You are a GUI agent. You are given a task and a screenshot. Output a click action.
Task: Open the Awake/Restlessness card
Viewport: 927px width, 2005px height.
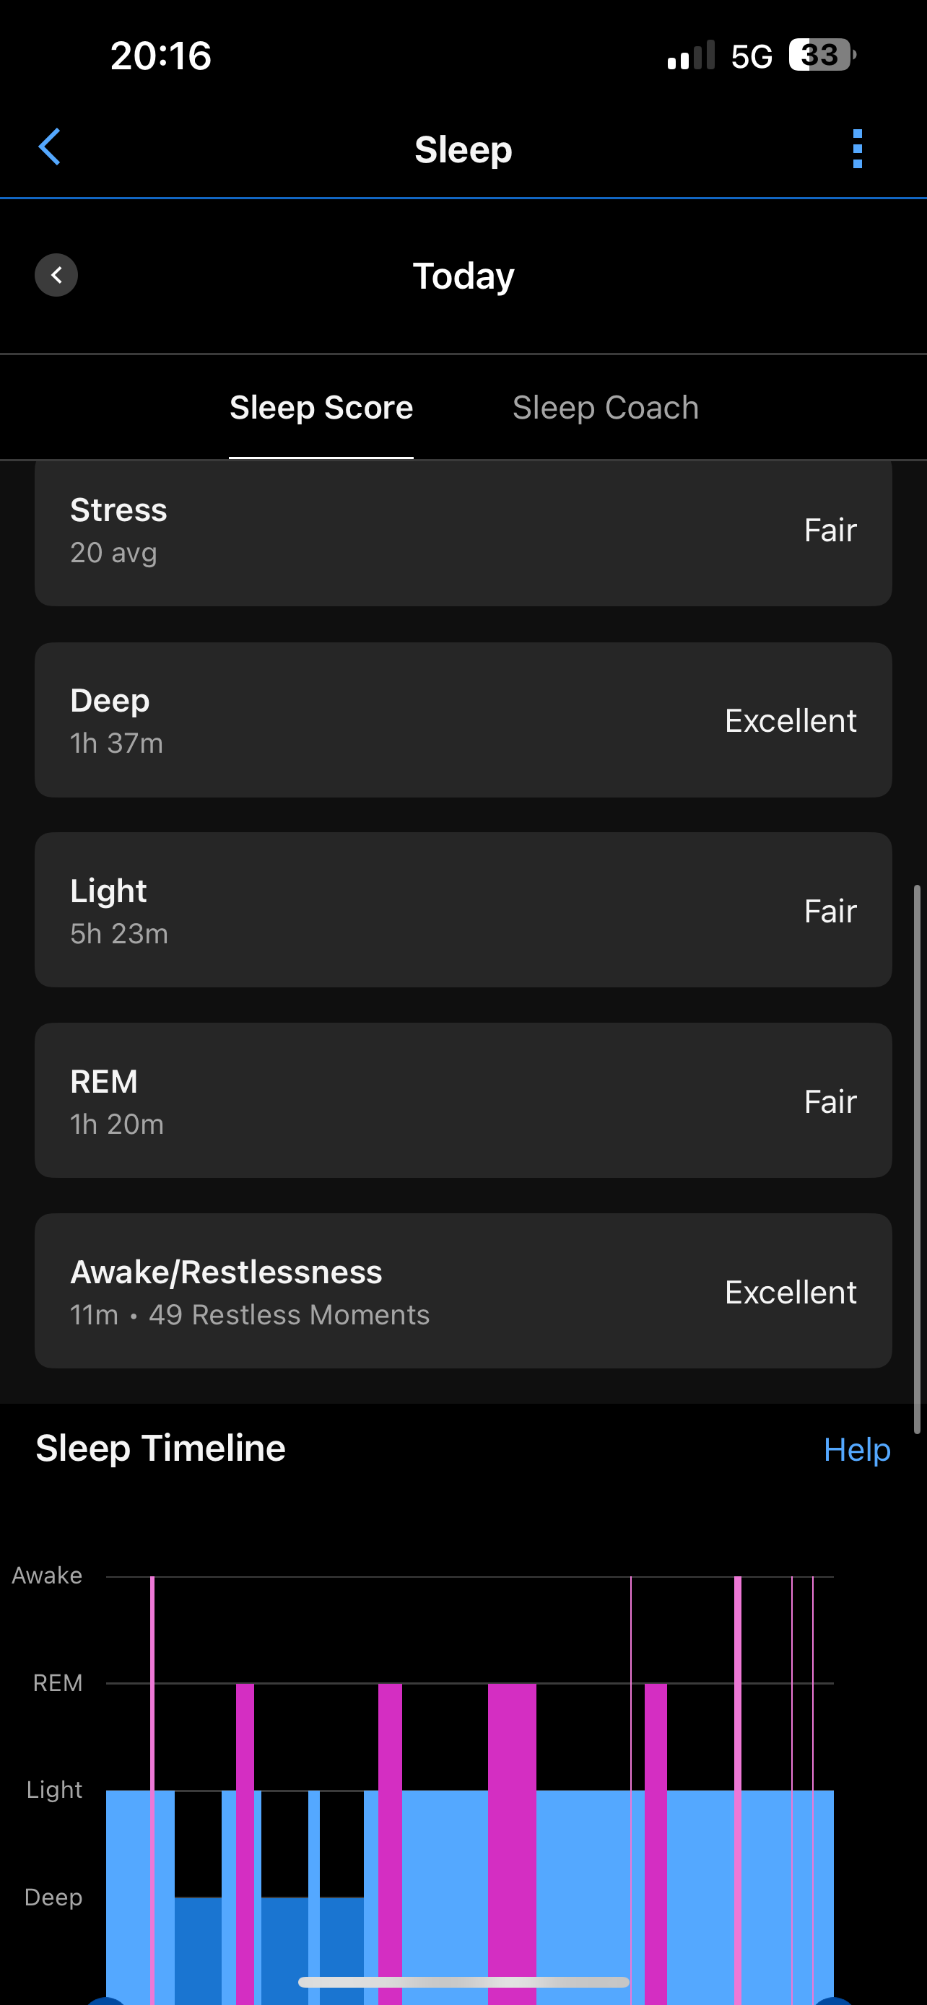(463, 1290)
